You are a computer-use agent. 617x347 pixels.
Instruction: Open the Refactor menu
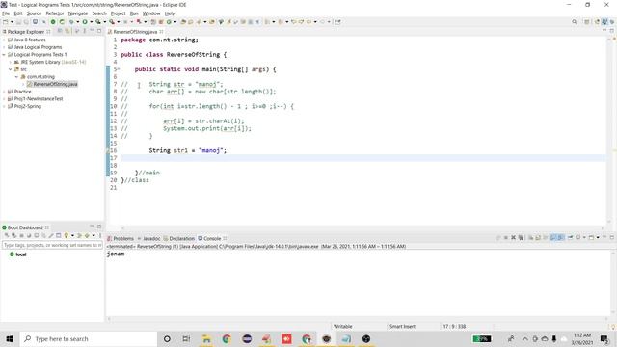pos(55,13)
